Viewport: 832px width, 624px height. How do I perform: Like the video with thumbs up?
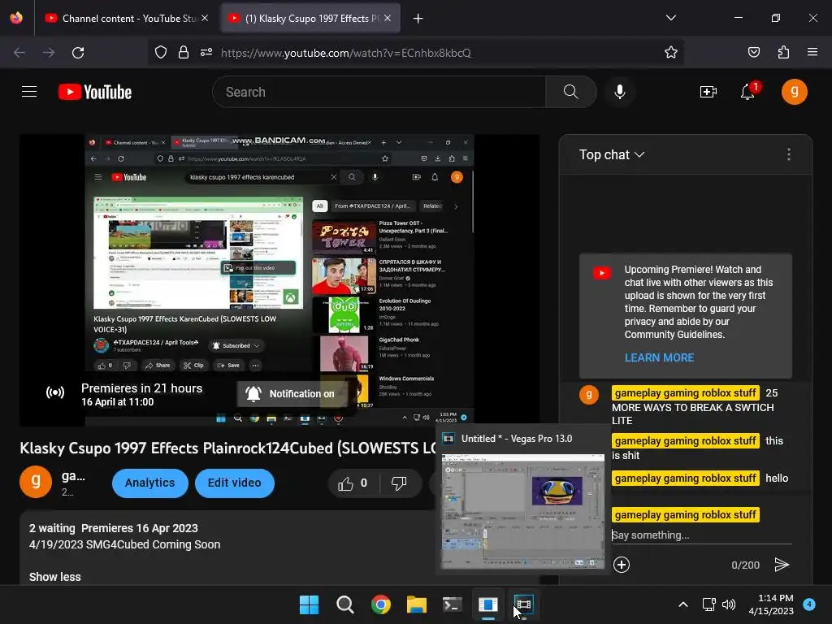click(x=353, y=483)
